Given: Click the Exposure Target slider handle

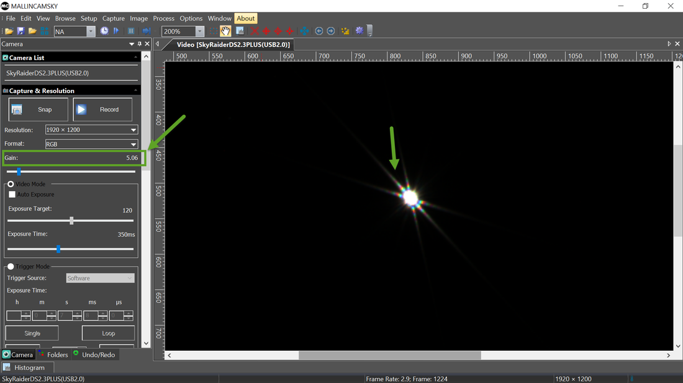Looking at the screenshot, I should [x=71, y=221].
